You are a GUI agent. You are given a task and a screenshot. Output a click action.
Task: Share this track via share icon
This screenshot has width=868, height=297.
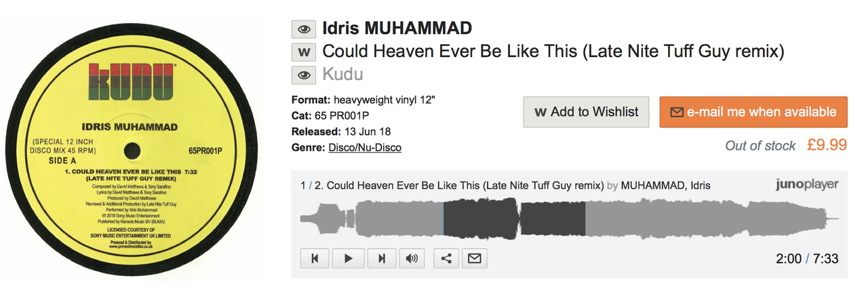pyautogui.click(x=446, y=258)
